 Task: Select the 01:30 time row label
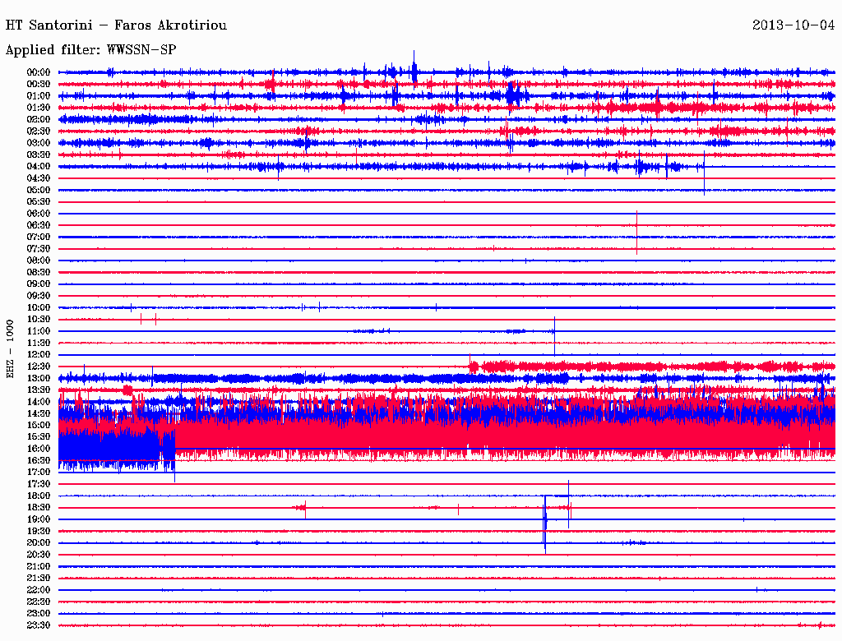(x=39, y=108)
